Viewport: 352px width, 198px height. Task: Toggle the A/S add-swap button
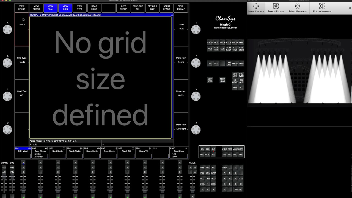pyautogui.click(x=4, y=172)
